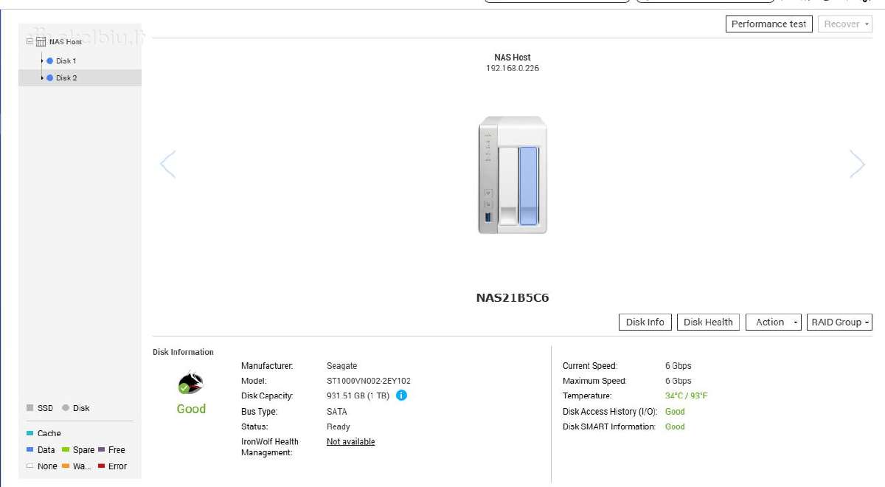This screenshot has height=487, width=885.
Task: Click the Current Speed 6 Gbps value
Action: [678, 365]
